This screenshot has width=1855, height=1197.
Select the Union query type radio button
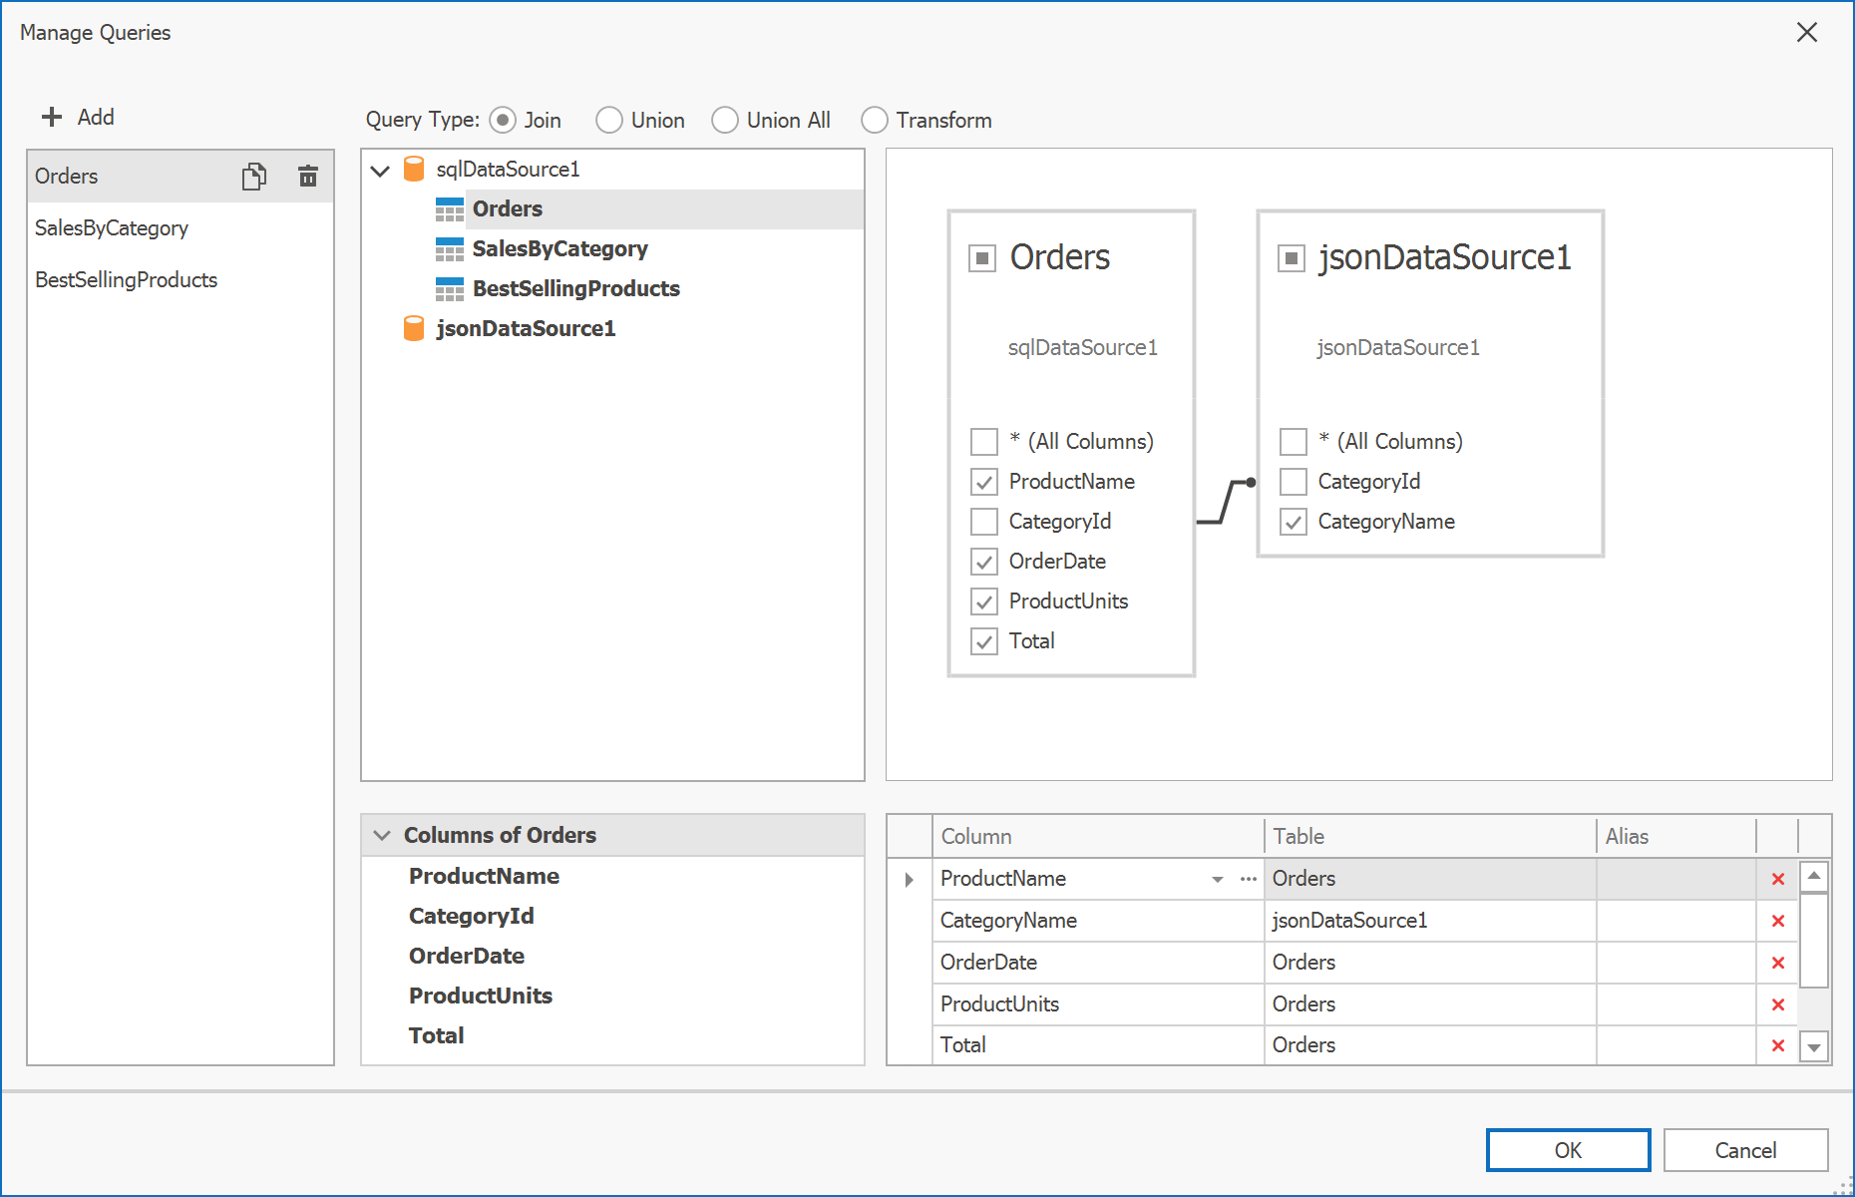(608, 120)
